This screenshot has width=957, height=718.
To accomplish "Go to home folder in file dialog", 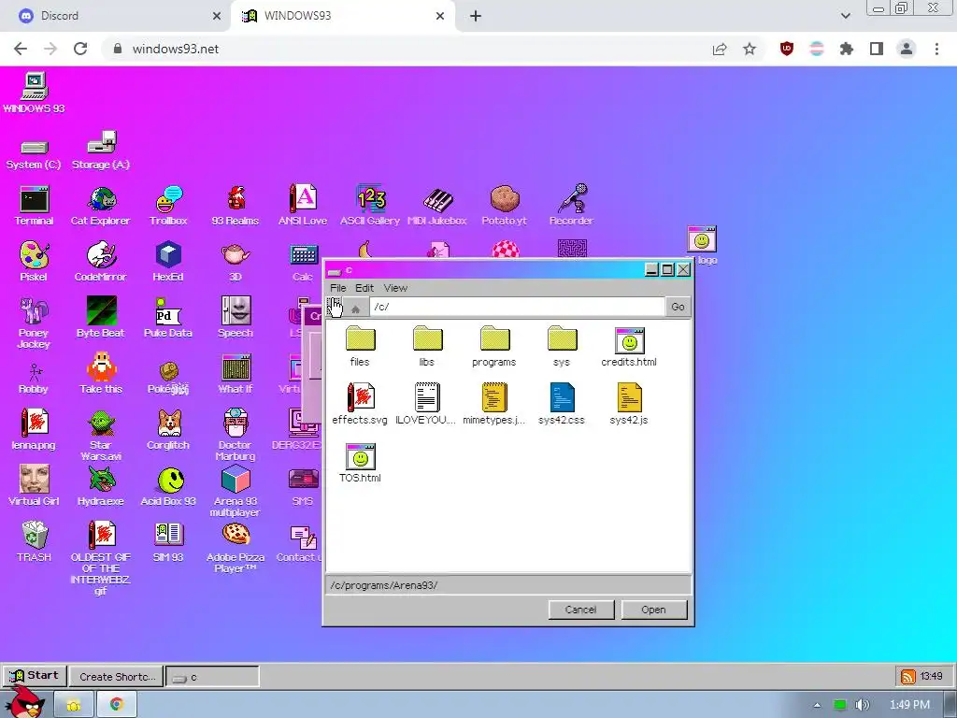I will point(356,308).
